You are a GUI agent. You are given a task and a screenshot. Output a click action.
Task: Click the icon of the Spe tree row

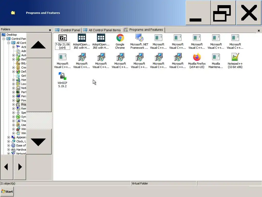(x=18, y=113)
